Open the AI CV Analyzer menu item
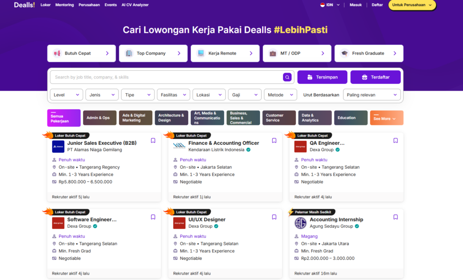463x280 pixels. [x=135, y=5]
